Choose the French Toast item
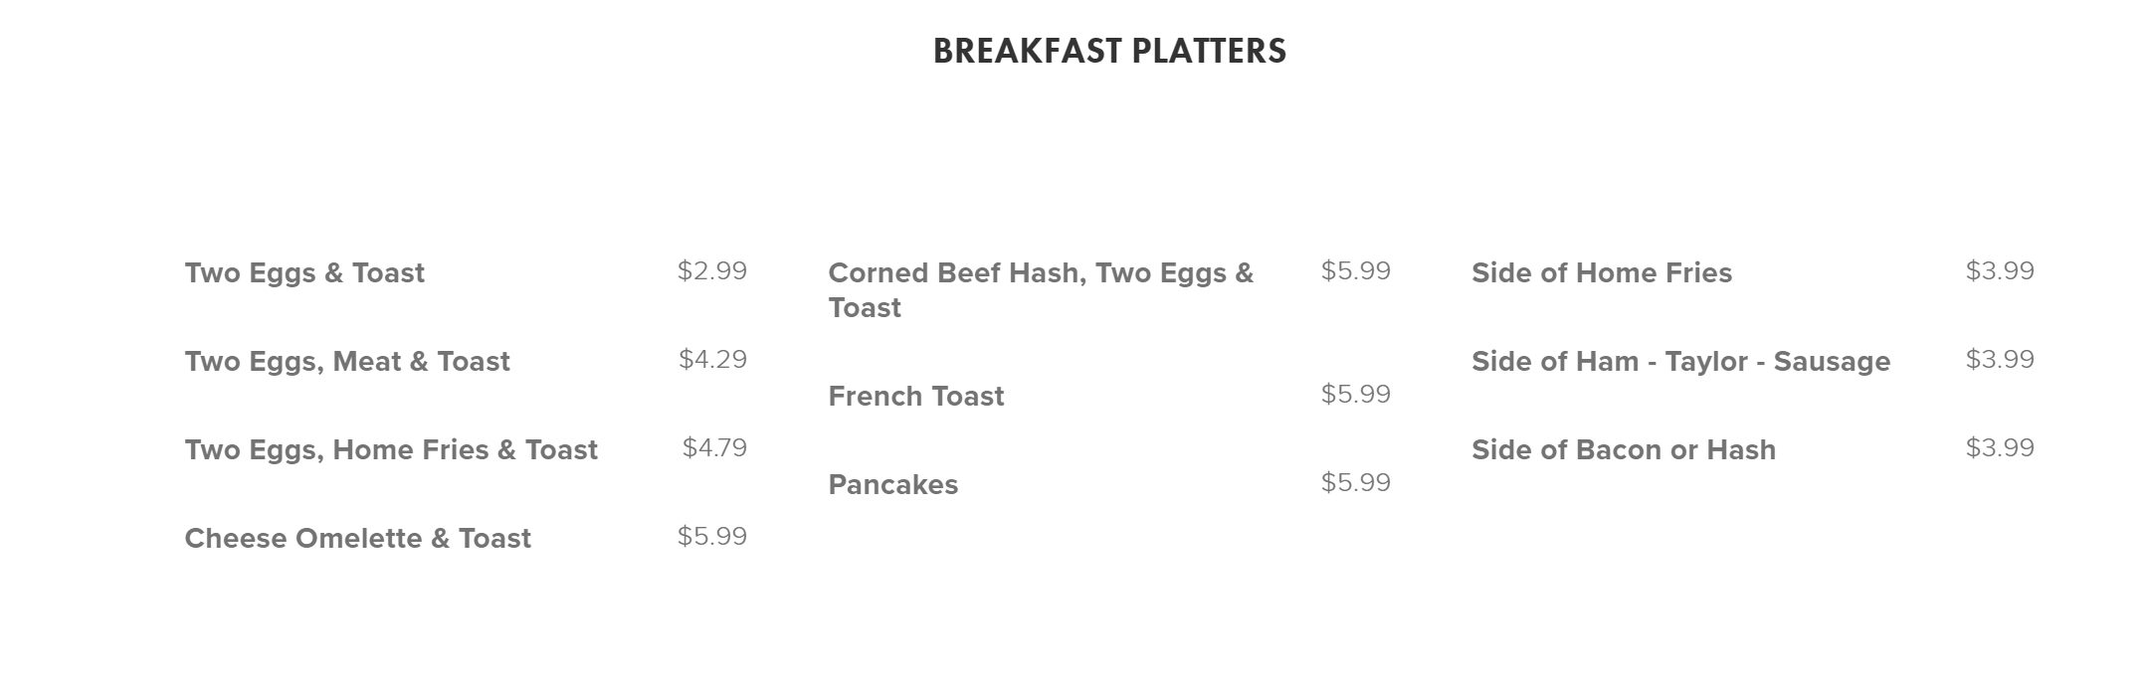Image resolution: width=2152 pixels, height=678 pixels. (x=916, y=397)
